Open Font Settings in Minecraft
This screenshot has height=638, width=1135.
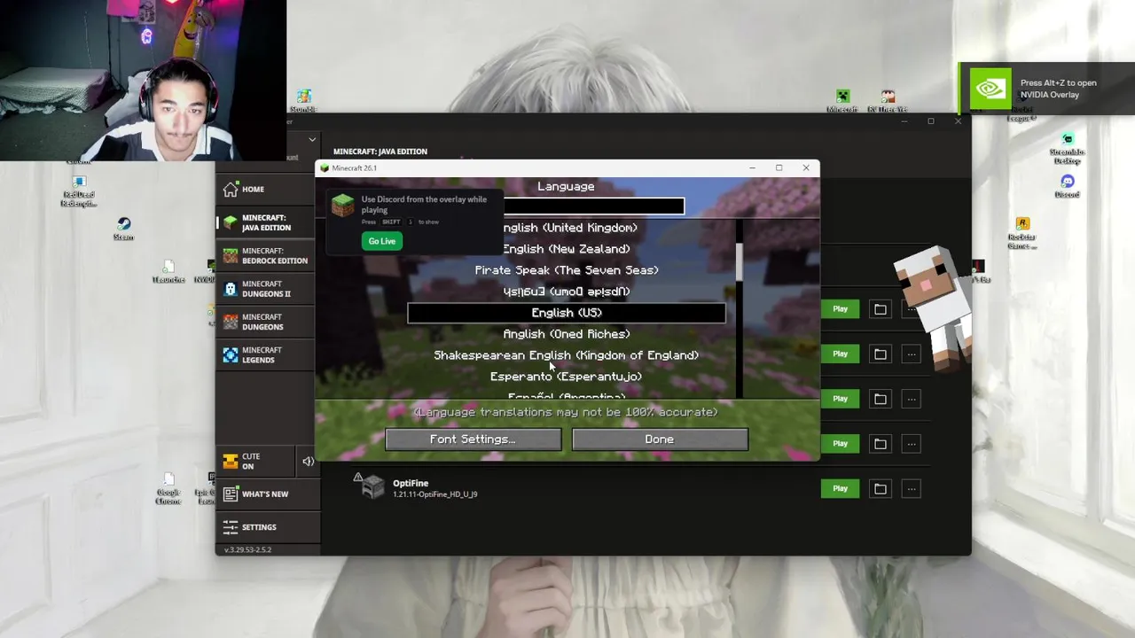click(473, 440)
